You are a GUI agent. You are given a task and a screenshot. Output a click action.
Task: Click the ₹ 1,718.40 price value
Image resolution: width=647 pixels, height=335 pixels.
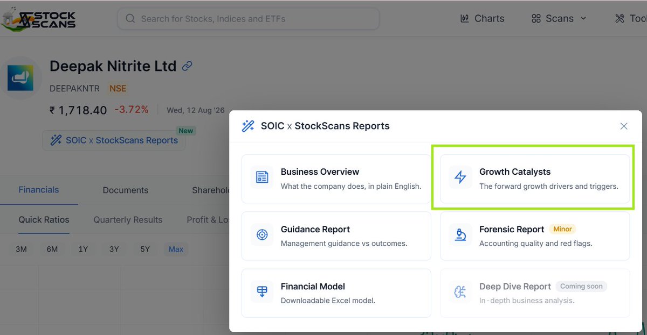pyautogui.click(x=78, y=110)
